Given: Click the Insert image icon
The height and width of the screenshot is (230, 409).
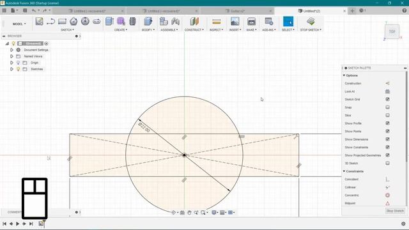Looking at the screenshot, I should [235, 21].
